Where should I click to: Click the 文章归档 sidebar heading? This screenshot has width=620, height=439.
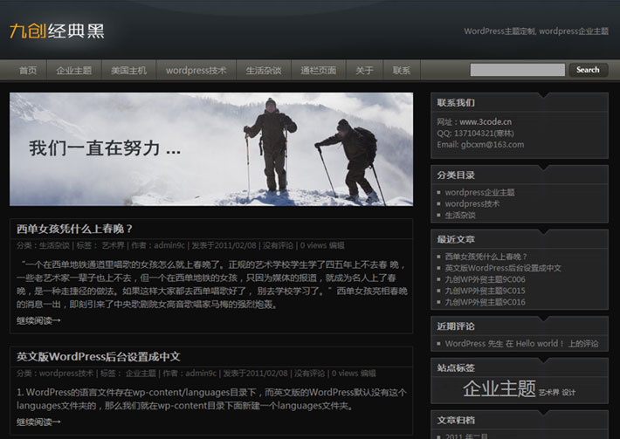[x=456, y=421]
